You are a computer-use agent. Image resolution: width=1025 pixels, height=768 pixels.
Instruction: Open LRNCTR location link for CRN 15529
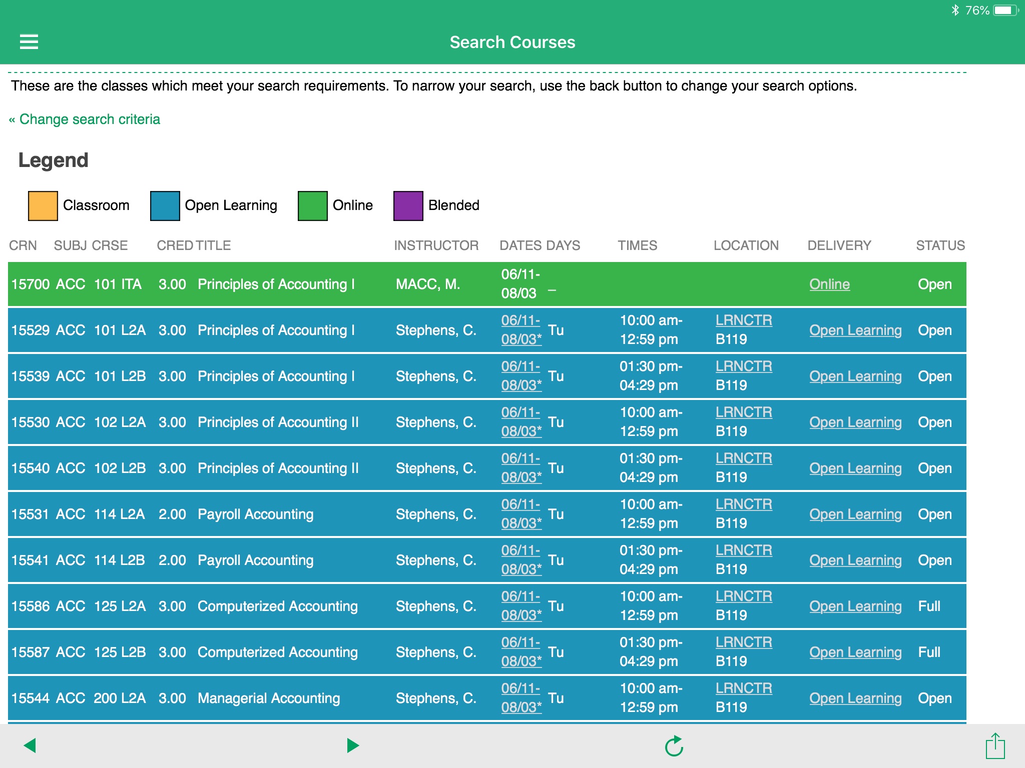click(x=744, y=320)
